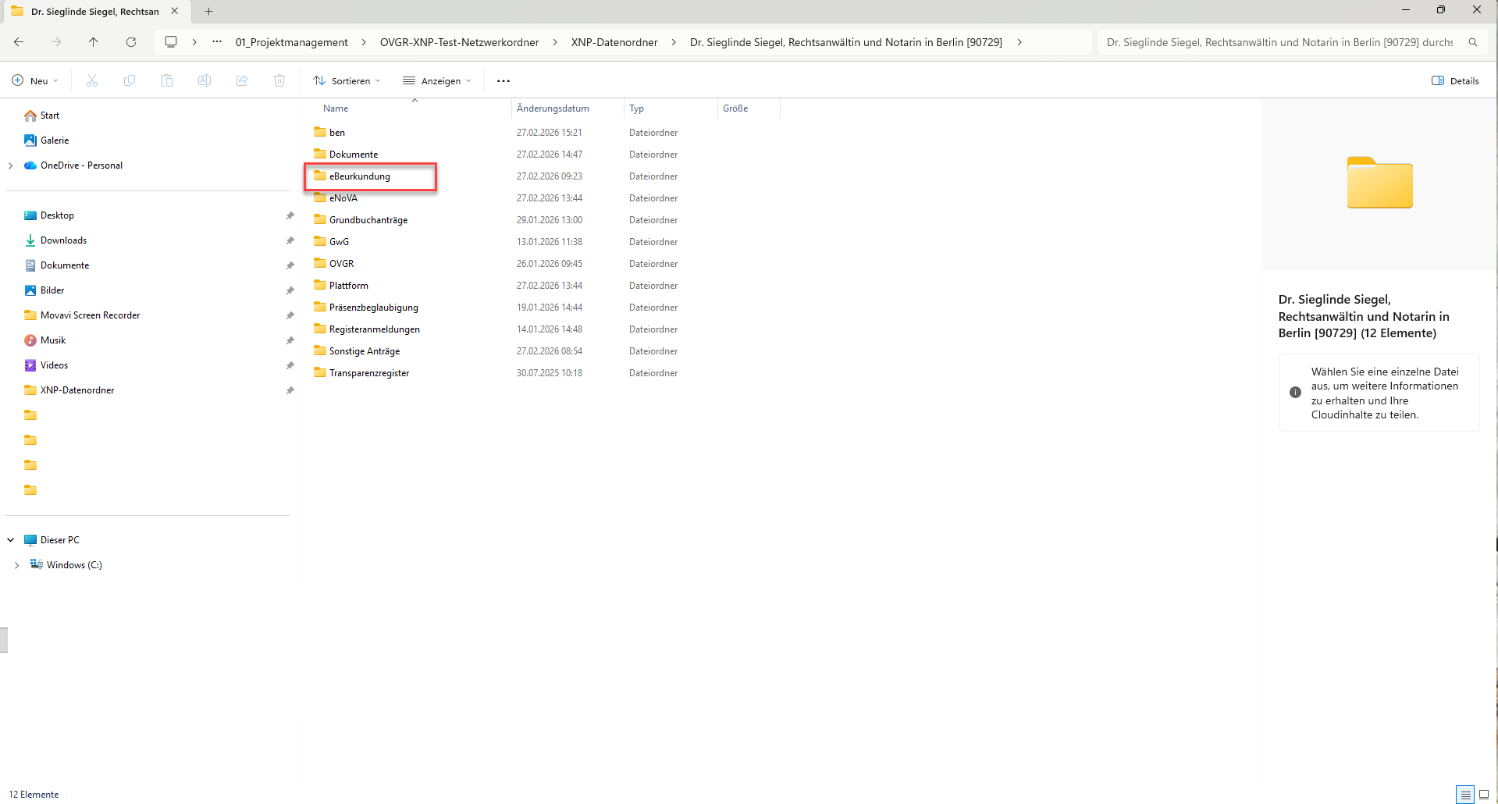Viewport: 1498px width, 804px height.
Task: Collapse the Dieser PC tree node
Action: 11,540
